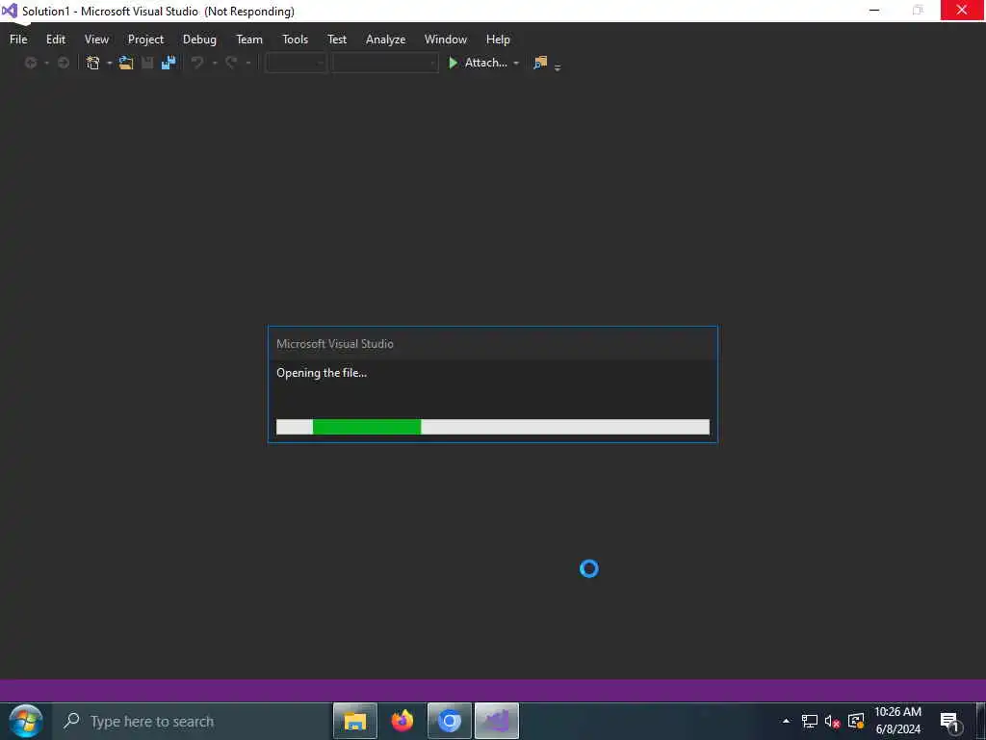Open the notifications action center icon
The height and width of the screenshot is (740, 986).
(x=949, y=721)
